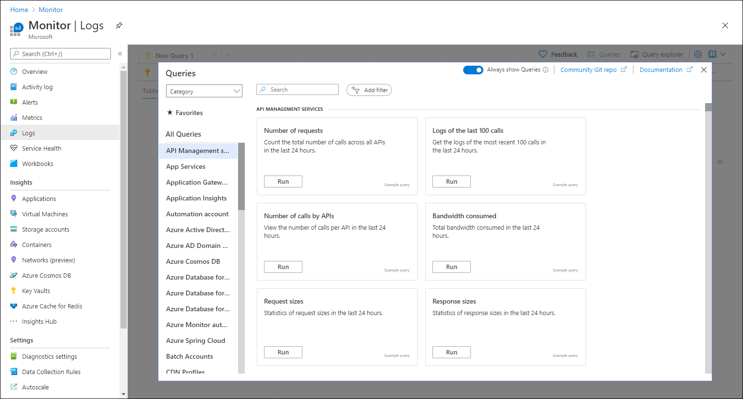Image resolution: width=743 pixels, height=399 pixels.
Task: Collapse the left navigation menu
Action: tap(120, 54)
